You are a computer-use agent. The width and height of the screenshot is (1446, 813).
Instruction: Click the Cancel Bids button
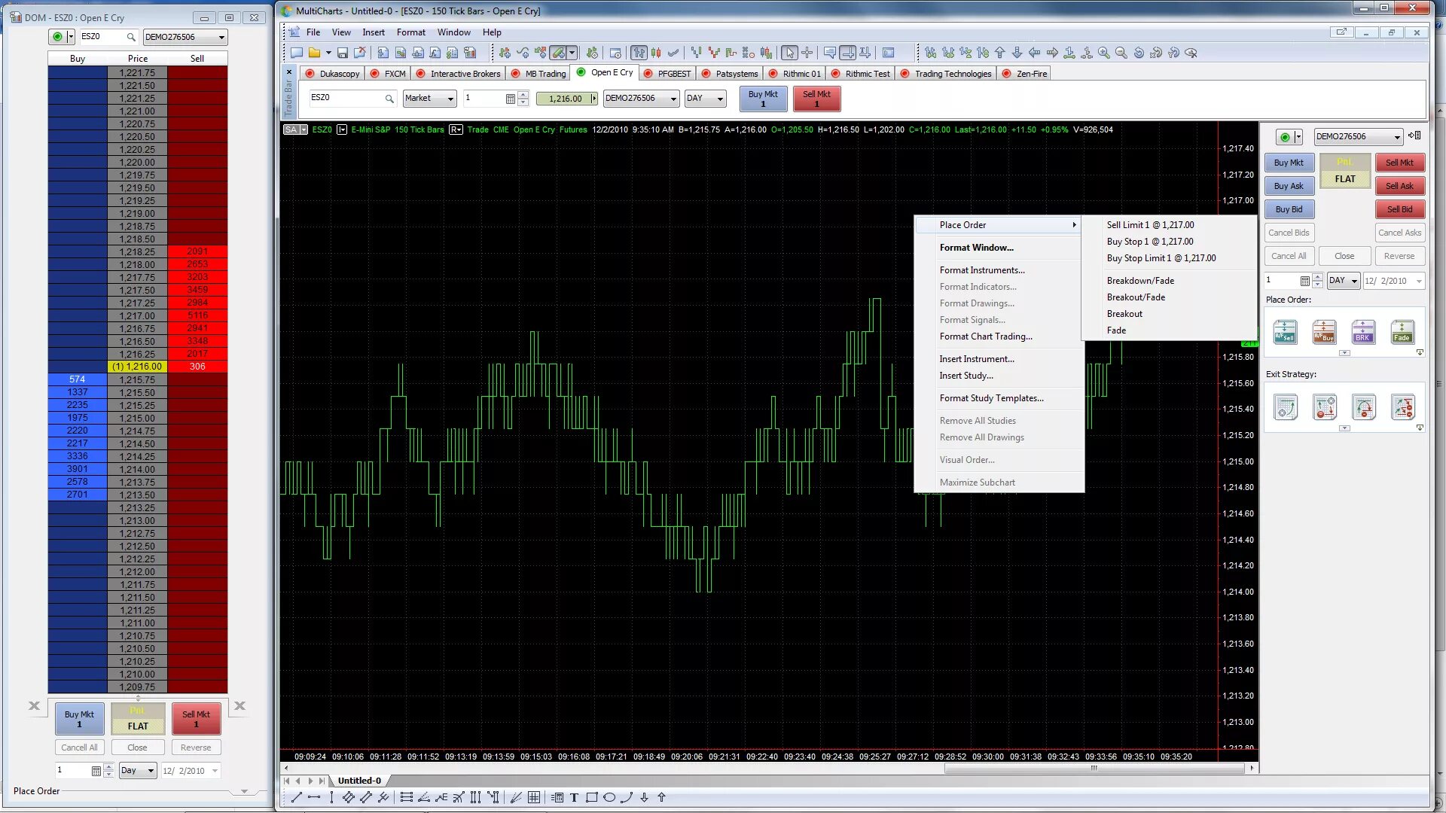[x=1289, y=232]
